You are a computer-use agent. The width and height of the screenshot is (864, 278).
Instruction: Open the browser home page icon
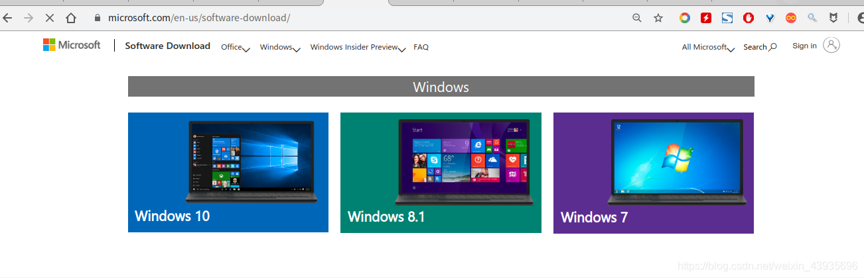(71, 18)
